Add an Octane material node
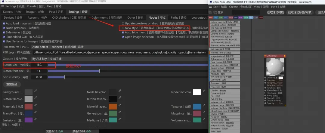325x133 pixels. [x=225, y=22]
